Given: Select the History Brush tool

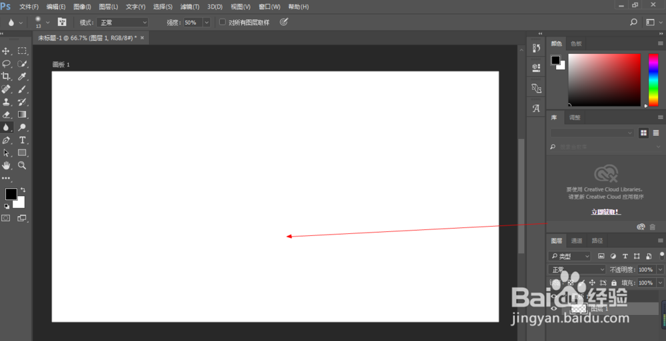Looking at the screenshot, I should [x=22, y=102].
